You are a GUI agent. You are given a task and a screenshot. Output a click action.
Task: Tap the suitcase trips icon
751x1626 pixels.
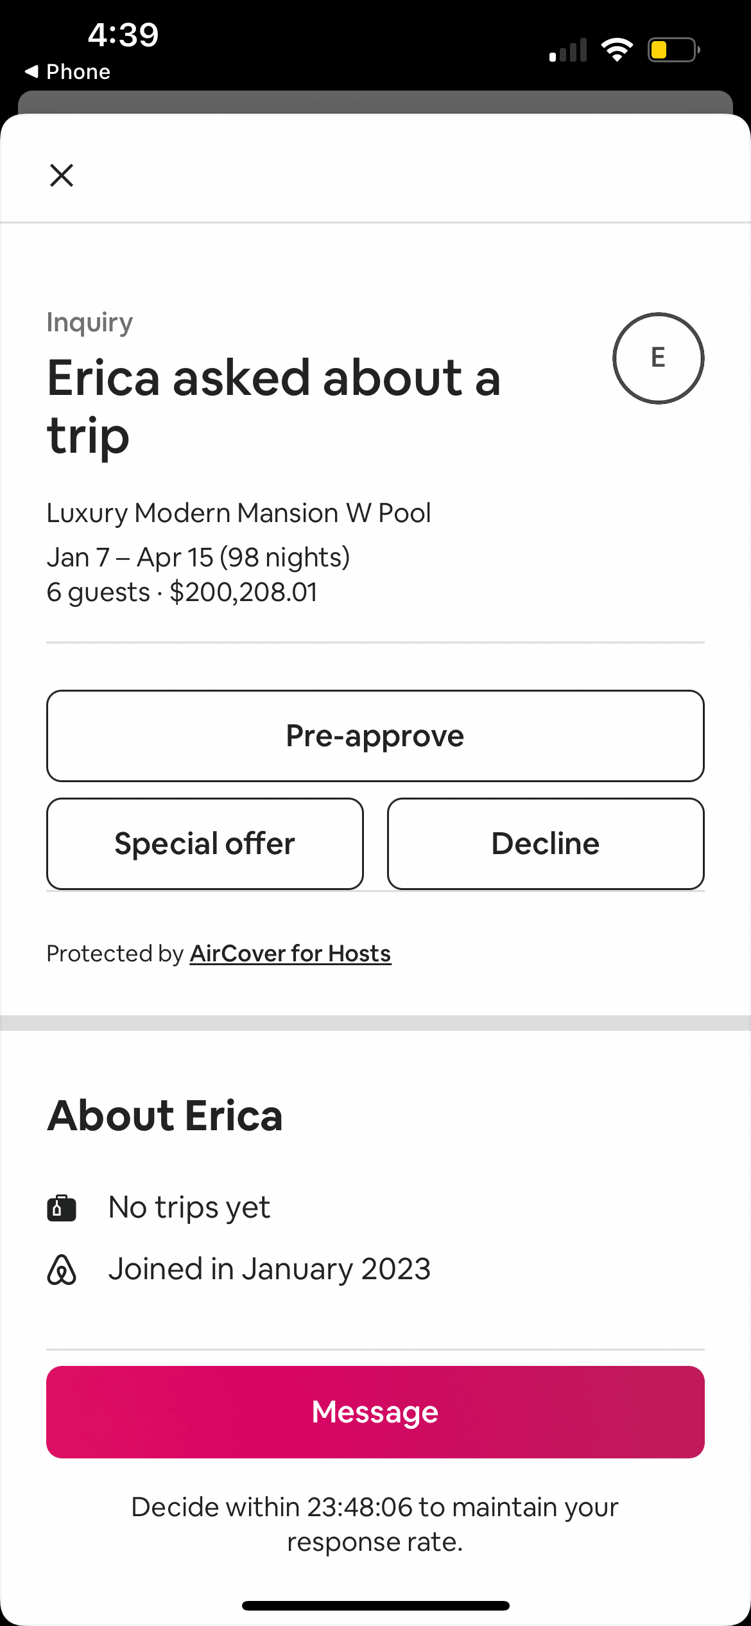coord(62,1208)
